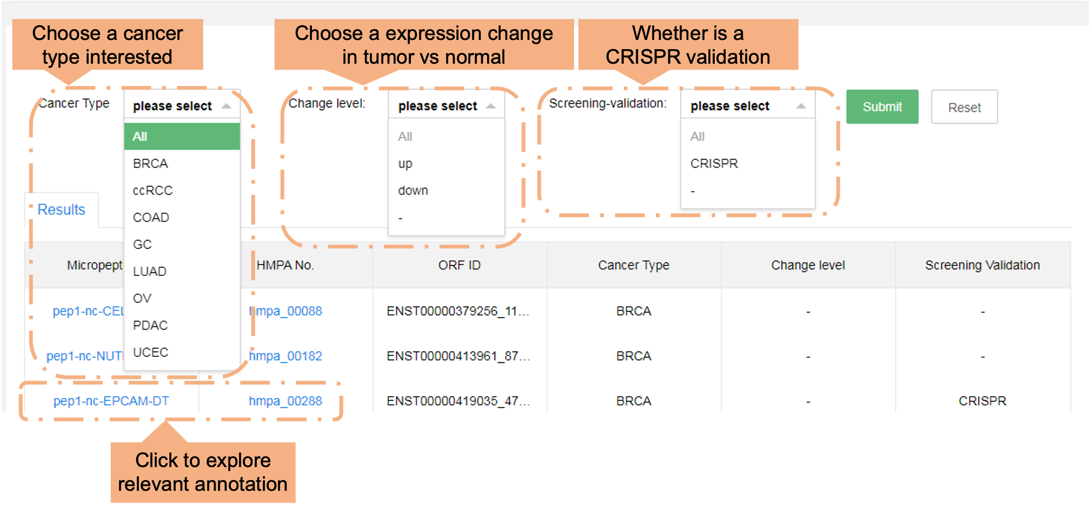Click the green Submit button

(882, 107)
